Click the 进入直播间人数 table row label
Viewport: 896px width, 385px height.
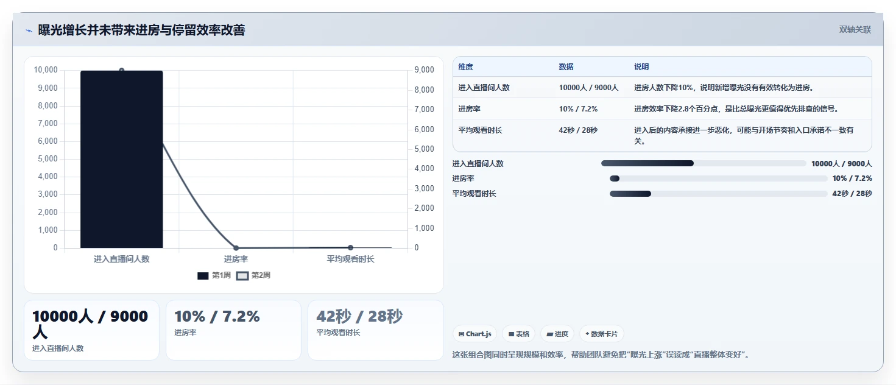(484, 88)
